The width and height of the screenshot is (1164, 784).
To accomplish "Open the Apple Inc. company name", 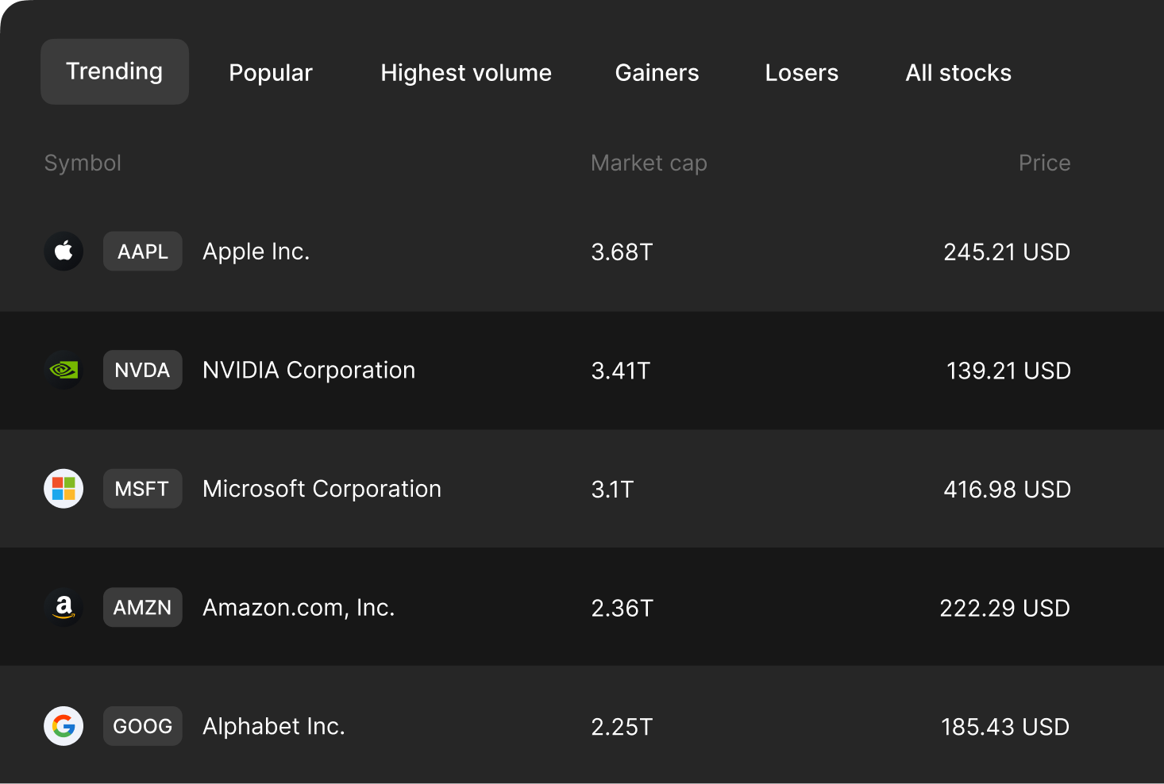I will pos(256,252).
